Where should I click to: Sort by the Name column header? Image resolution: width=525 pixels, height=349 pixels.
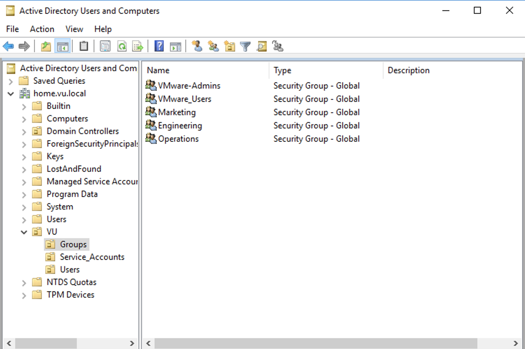coord(206,70)
